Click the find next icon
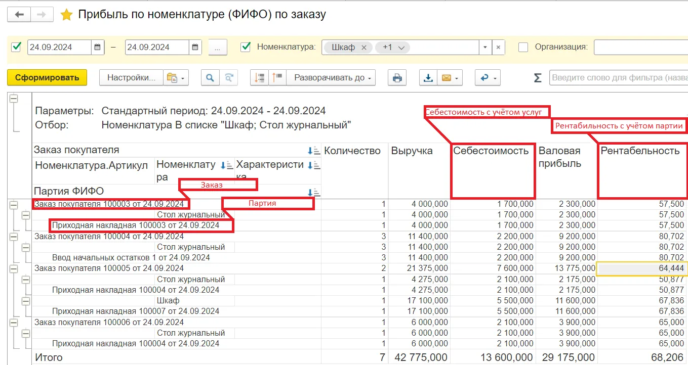Screen dimensions: 688x365 coord(229,77)
